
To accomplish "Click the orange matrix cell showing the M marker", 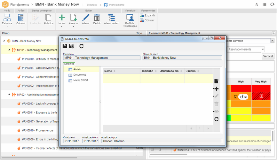I will pos(241,96).
